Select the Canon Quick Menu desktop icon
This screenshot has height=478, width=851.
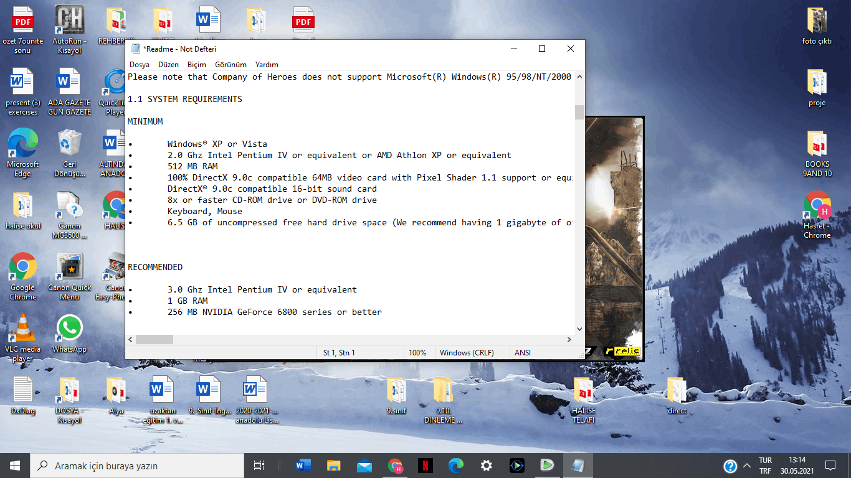pyautogui.click(x=69, y=276)
